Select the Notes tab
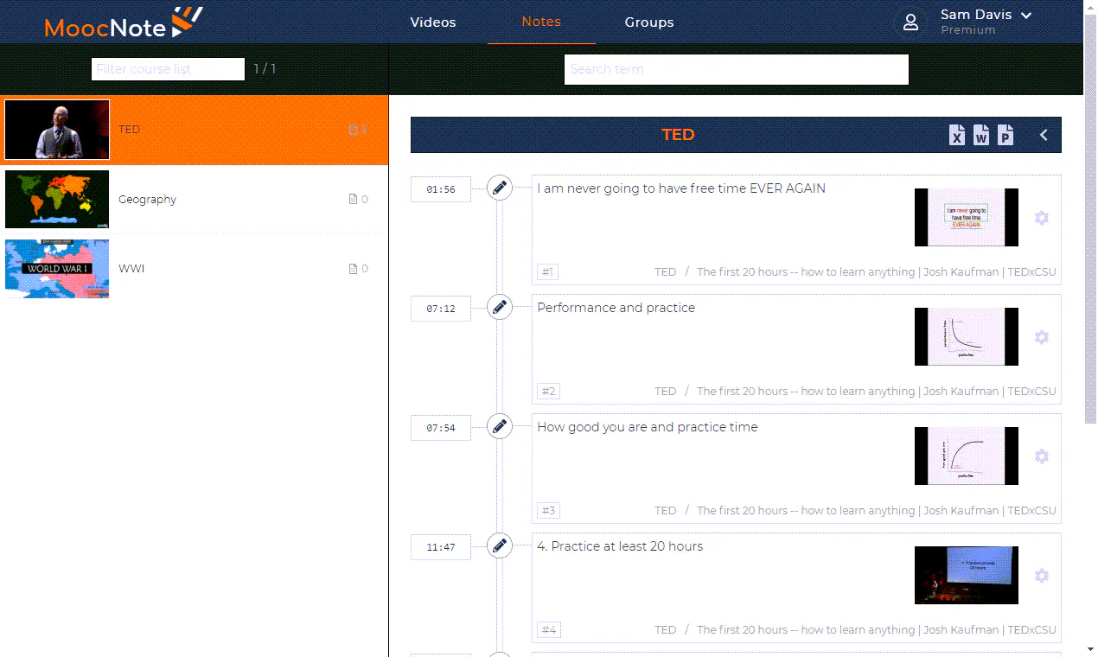1098x657 pixels. coord(541,22)
